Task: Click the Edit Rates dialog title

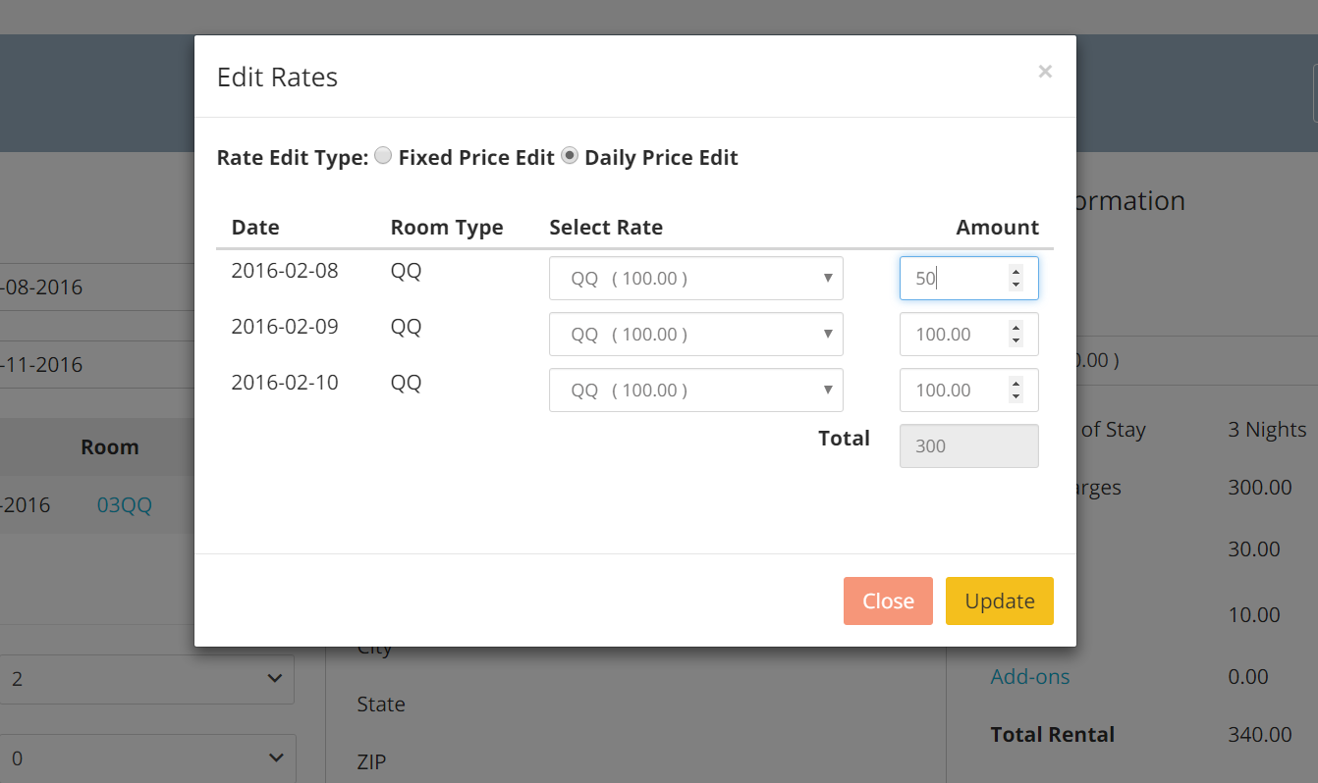Action: pos(277,78)
